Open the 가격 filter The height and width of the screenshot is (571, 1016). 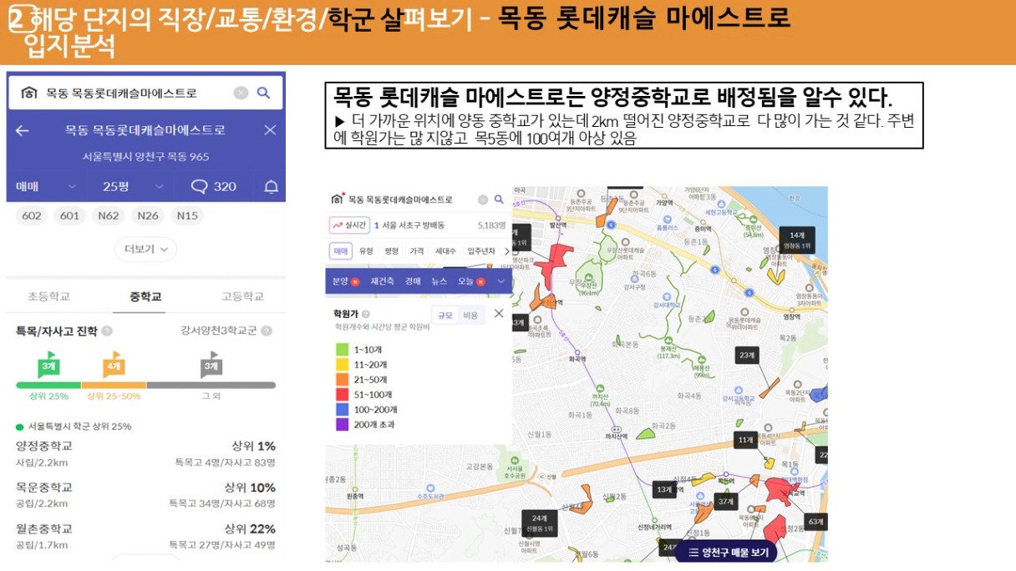point(416,251)
